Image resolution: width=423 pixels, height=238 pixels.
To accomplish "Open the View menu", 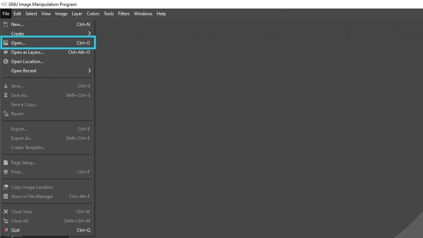I will tap(46, 14).
